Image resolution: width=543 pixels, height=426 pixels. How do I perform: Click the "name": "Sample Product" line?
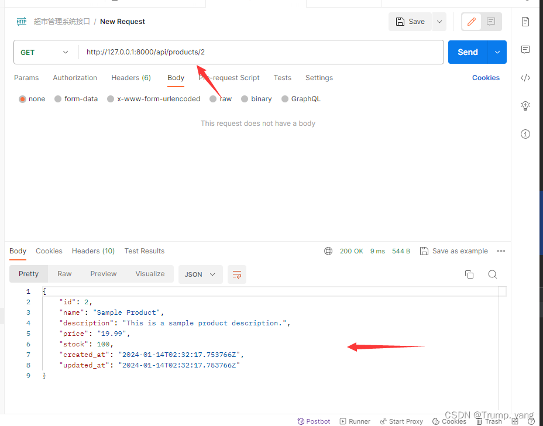click(x=112, y=312)
